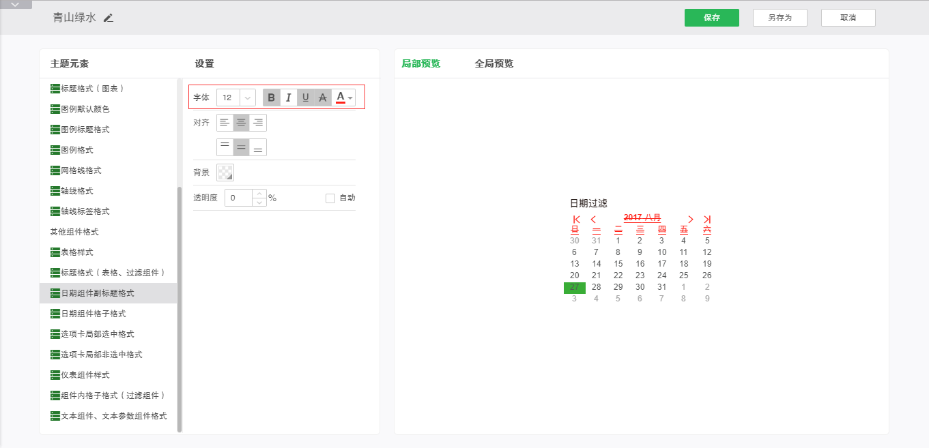The height and width of the screenshot is (448, 929).
Task: Click the 保存 button
Action: pos(711,18)
